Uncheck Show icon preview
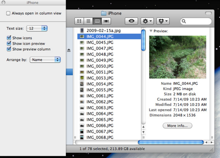This screenshot has width=220, height=158. [9, 43]
